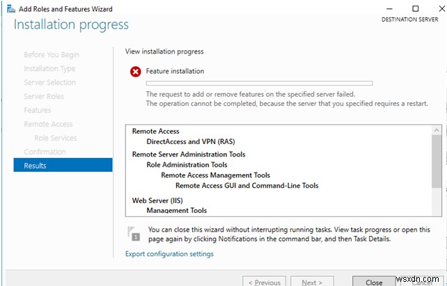Click the red feature installation error icon
This screenshot has height=286, width=447.
coord(134,71)
